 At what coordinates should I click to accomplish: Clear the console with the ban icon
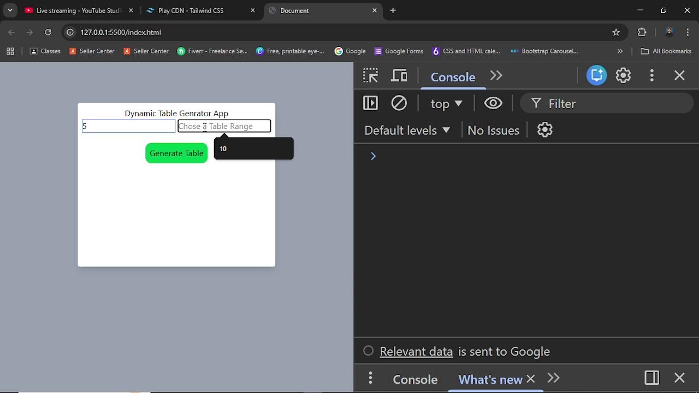(x=399, y=103)
